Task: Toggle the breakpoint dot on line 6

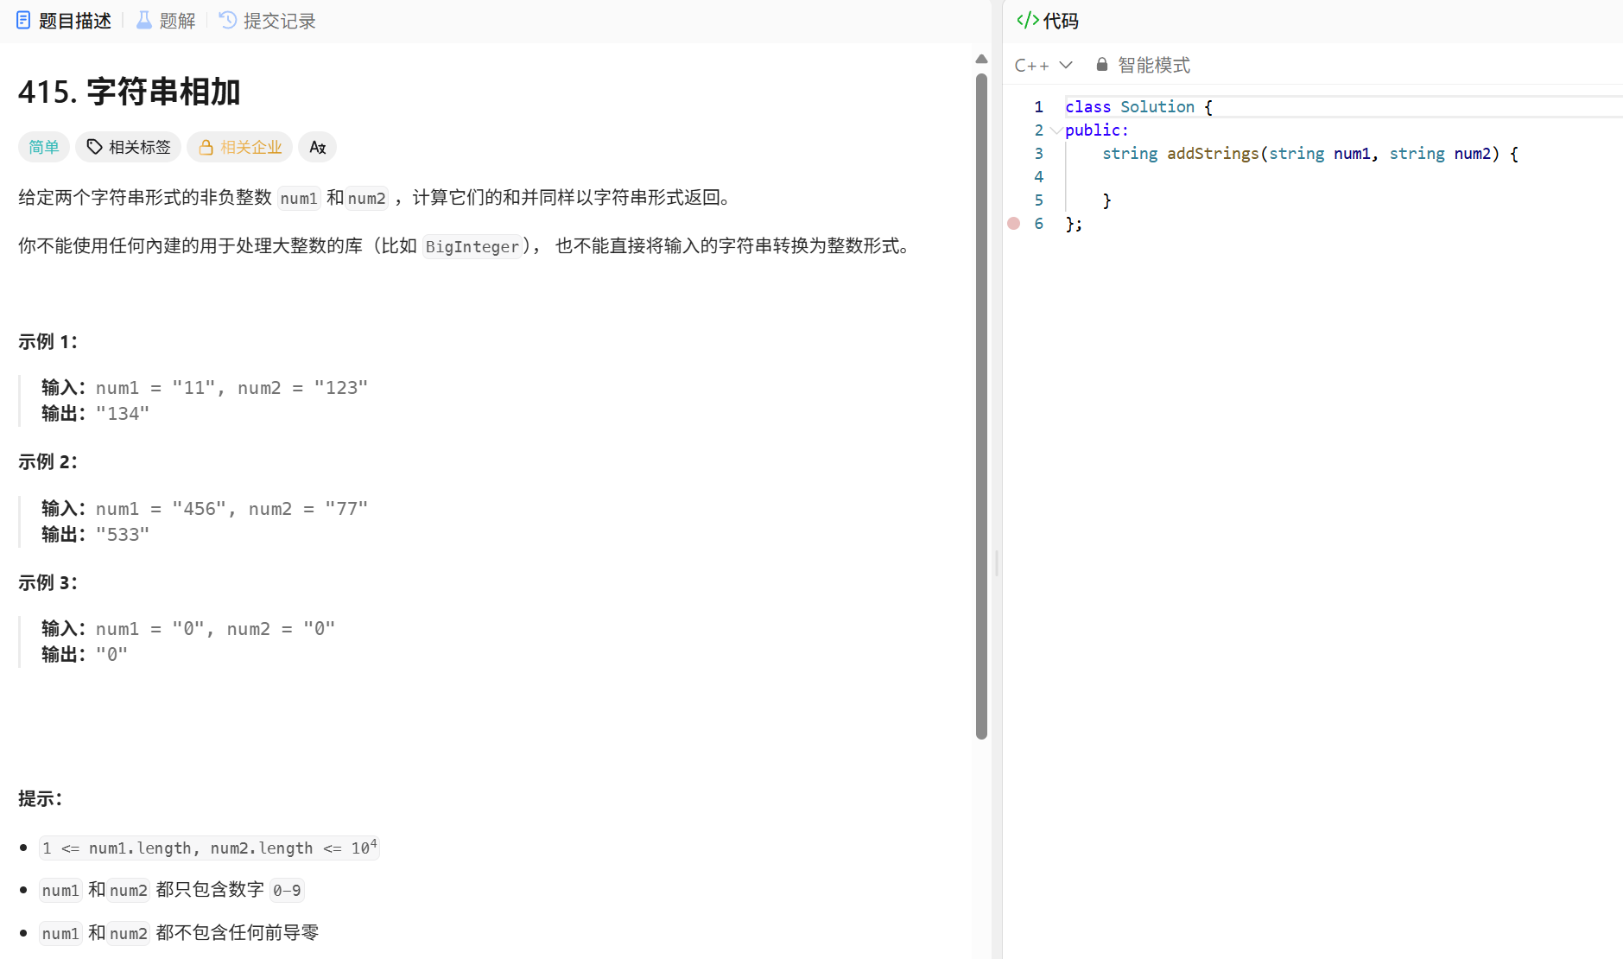Action: click(1014, 223)
